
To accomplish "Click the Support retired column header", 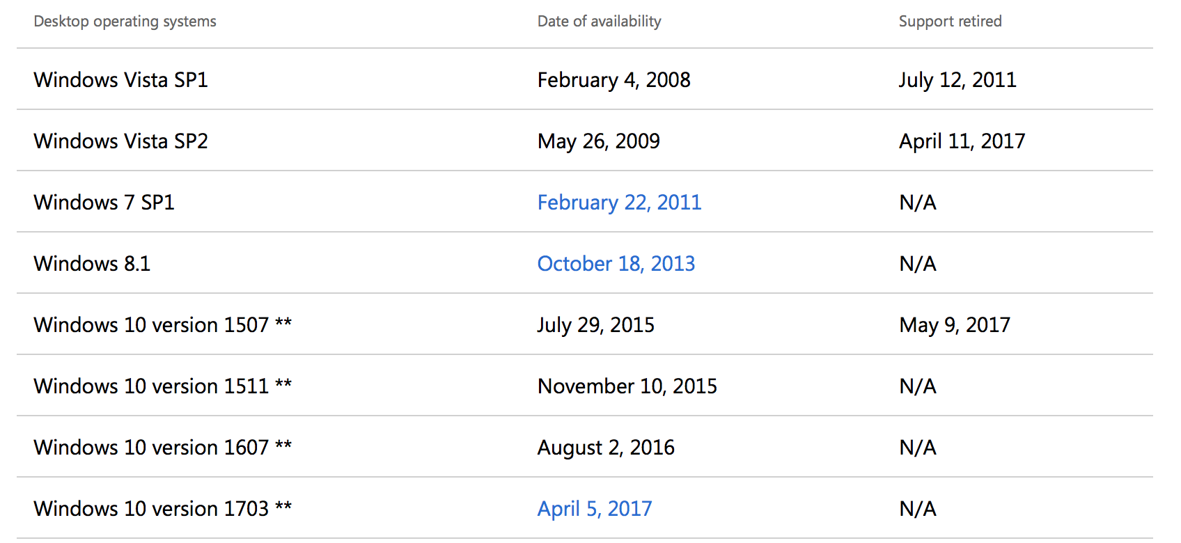I will coord(950,22).
